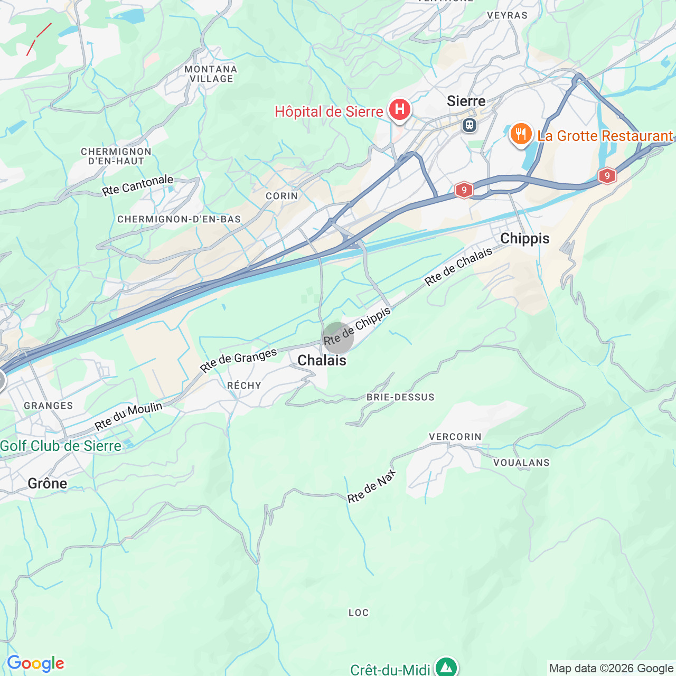676x676 pixels.
Task: Select the Grône town label
Action: tap(48, 483)
